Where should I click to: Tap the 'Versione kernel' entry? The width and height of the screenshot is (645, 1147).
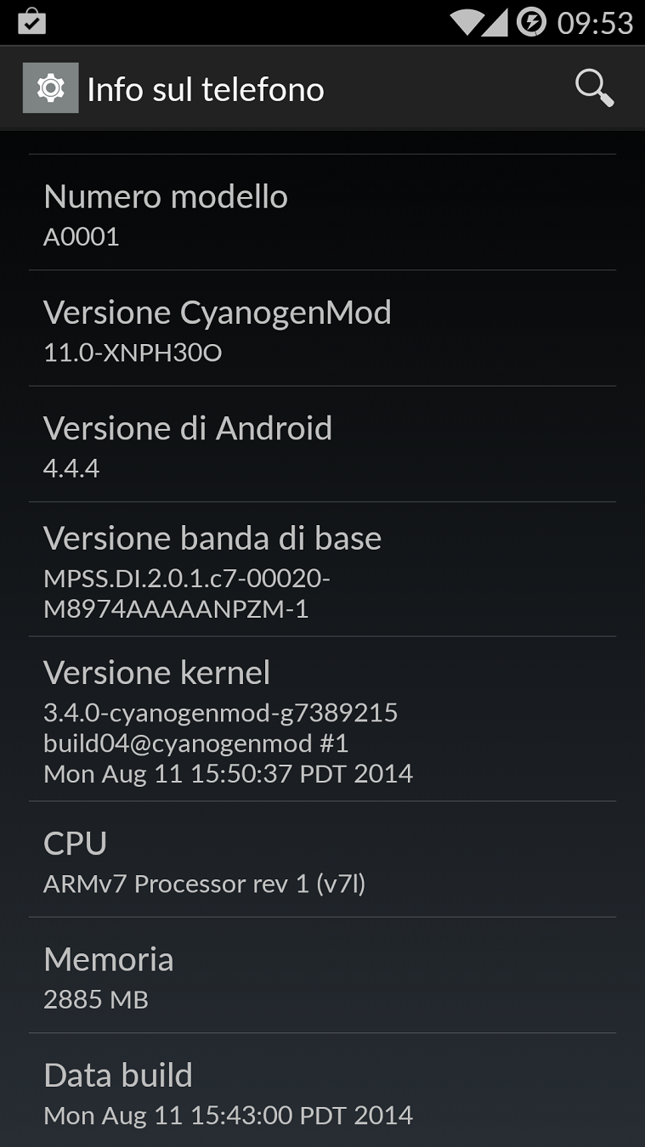click(322, 719)
